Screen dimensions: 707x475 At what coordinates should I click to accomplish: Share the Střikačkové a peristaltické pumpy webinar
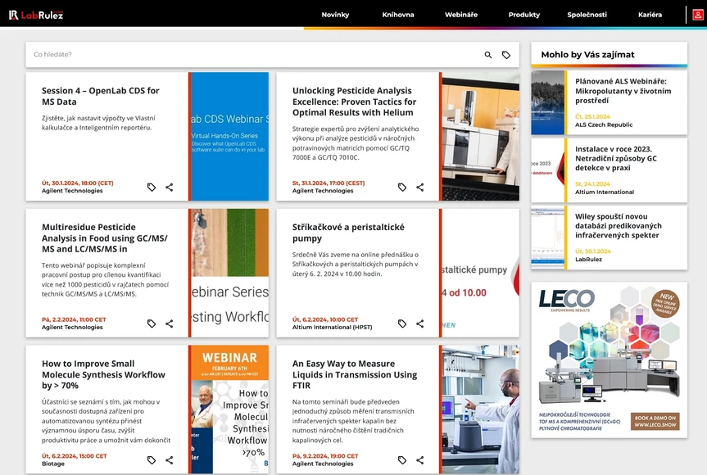pos(420,323)
